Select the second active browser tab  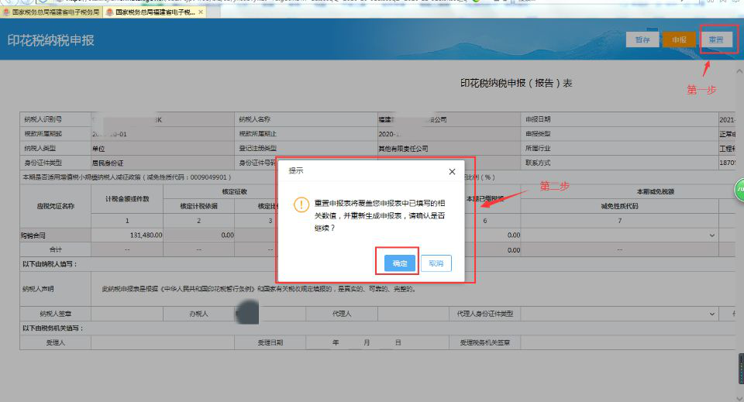point(155,13)
